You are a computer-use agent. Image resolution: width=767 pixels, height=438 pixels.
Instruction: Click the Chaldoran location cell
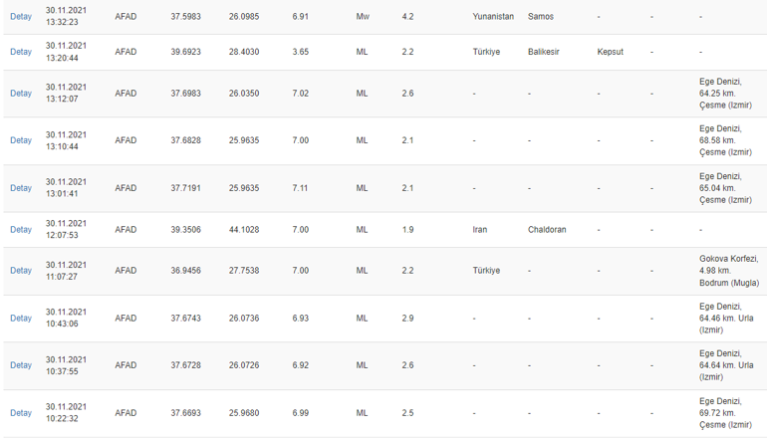tap(547, 229)
